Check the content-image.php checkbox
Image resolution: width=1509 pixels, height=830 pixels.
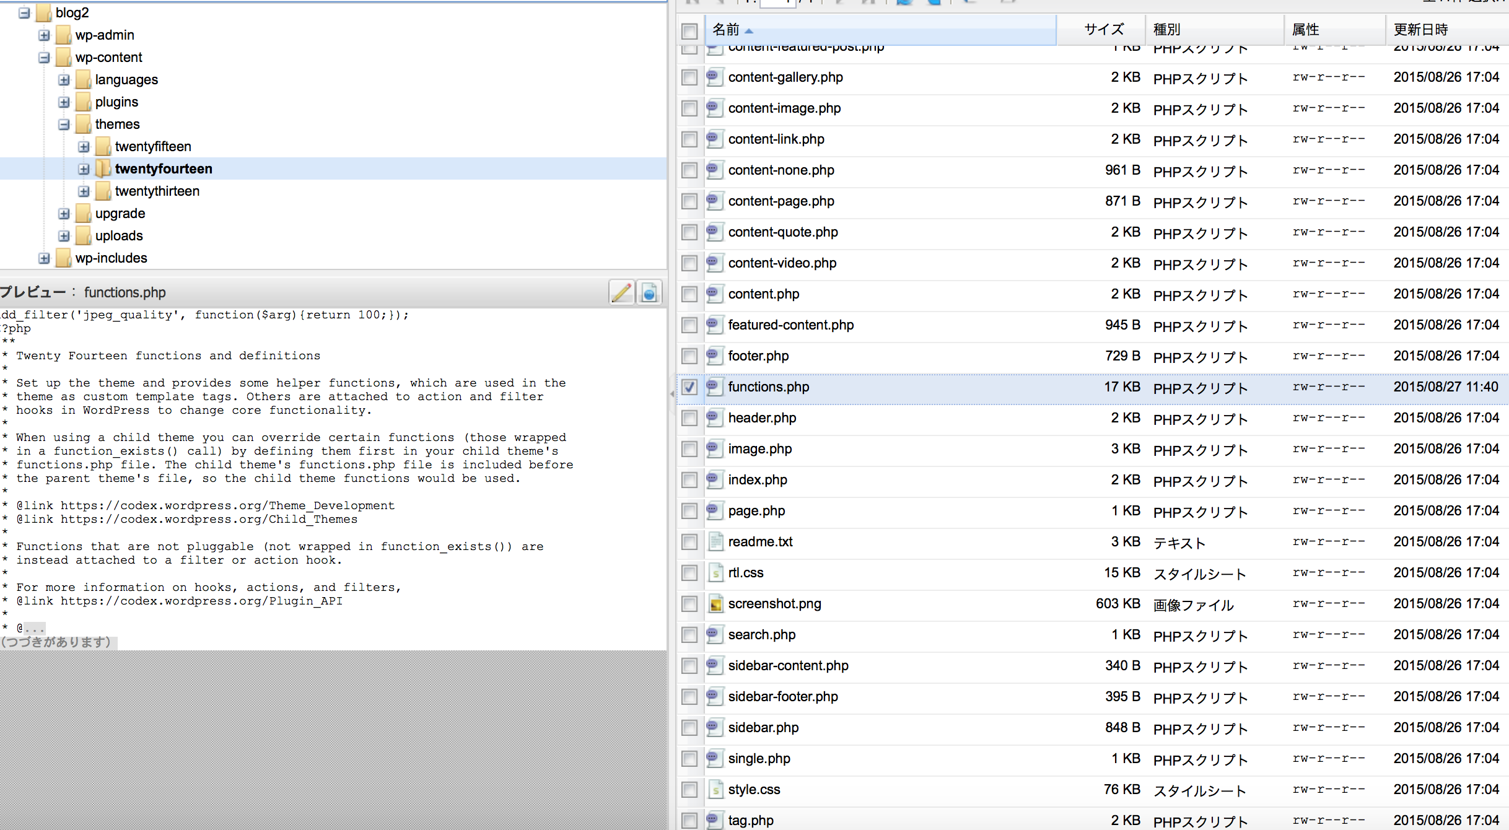coord(689,108)
